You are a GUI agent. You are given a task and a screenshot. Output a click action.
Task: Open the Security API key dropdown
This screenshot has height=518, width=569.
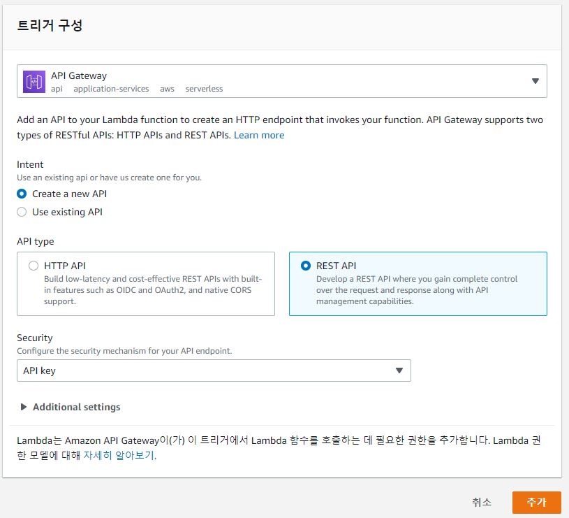[x=214, y=370]
